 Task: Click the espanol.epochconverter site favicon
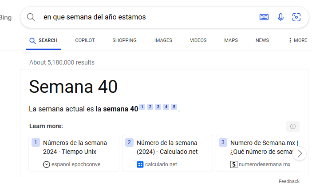click(x=46, y=164)
